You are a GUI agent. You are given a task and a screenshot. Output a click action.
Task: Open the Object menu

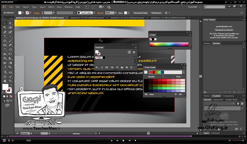point(26,7)
